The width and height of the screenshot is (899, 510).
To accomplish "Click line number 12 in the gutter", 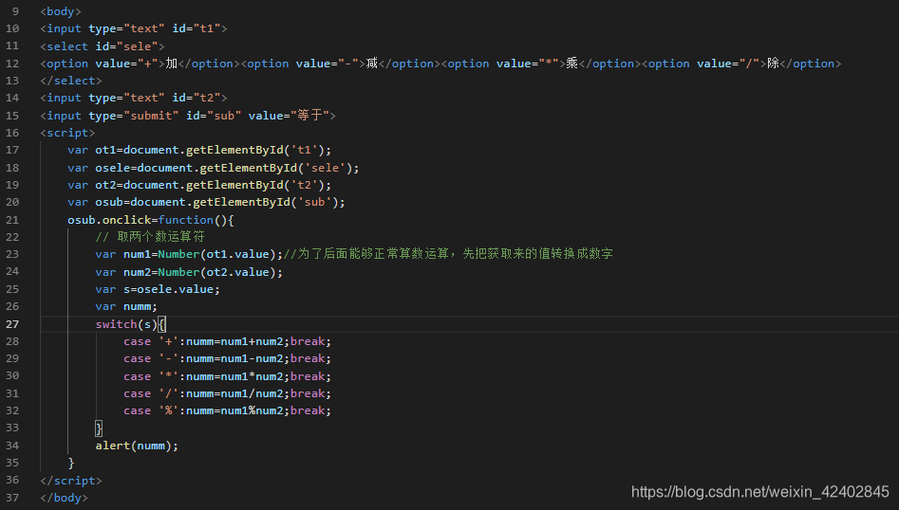I will coord(12,64).
